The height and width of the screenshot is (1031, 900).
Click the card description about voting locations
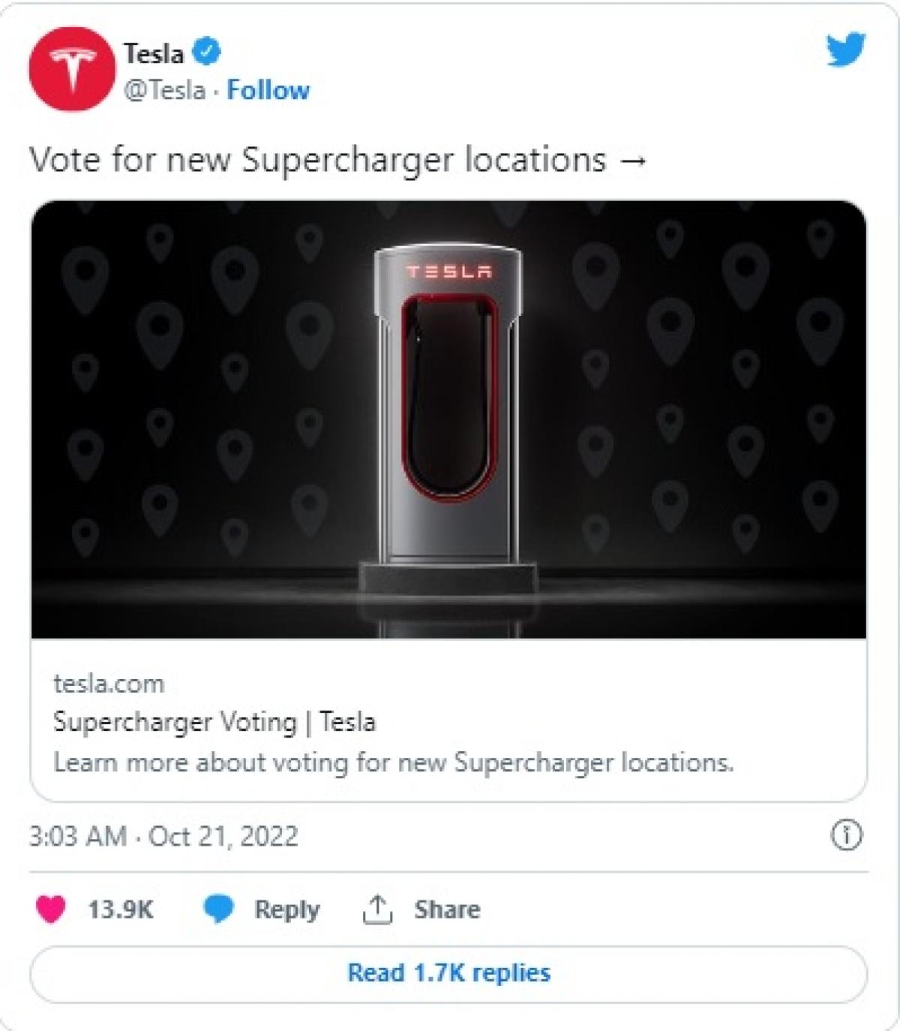pyautogui.click(x=394, y=762)
